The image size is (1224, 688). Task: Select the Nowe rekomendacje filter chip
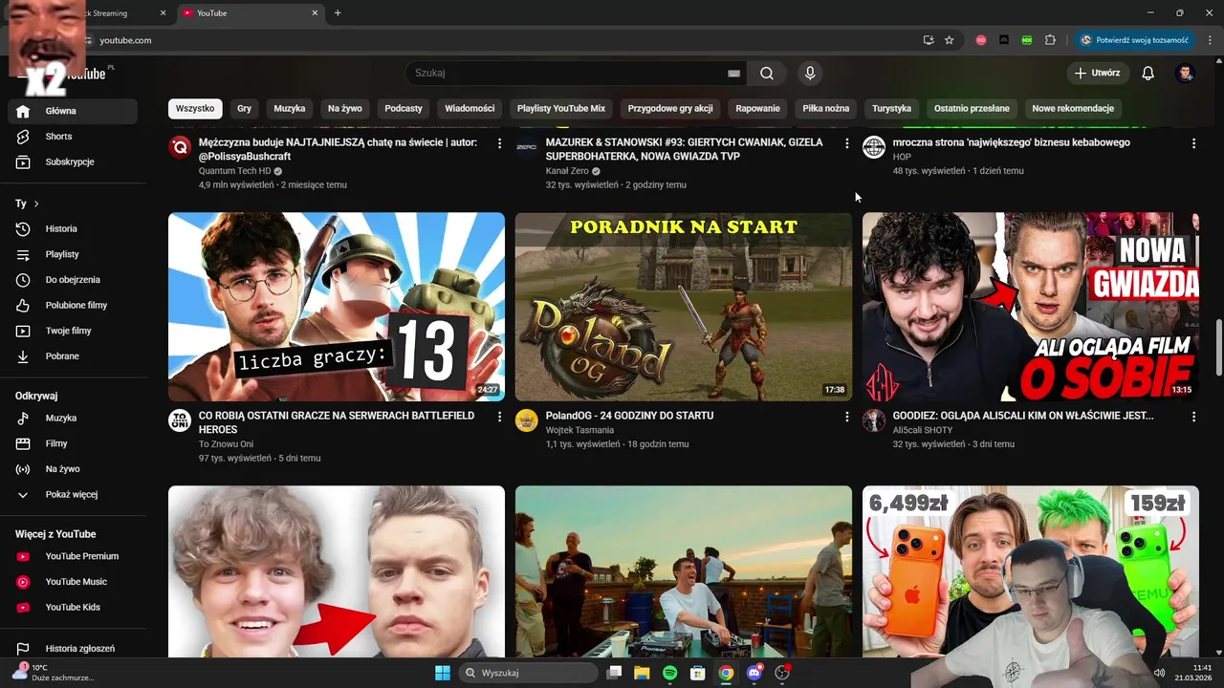pos(1073,108)
